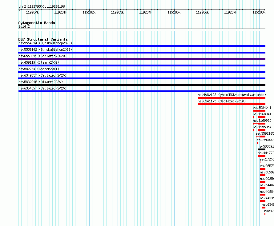Click the short black bar under nsv583091
Screen dimensions: 274x226
click(x=261, y=149)
